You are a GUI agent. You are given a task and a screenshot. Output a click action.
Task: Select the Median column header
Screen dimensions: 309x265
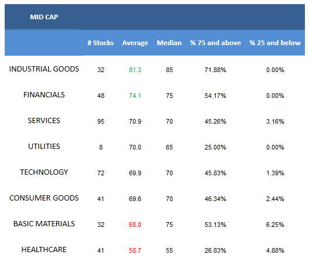click(x=169, y=43)
